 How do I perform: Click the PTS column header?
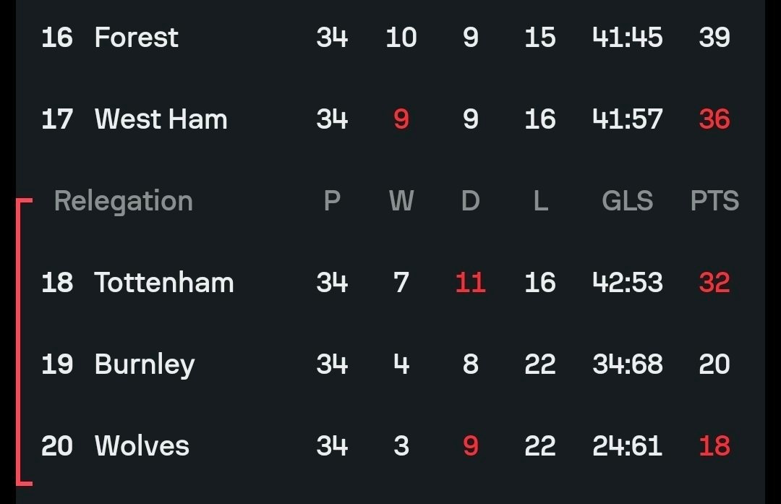click(714, 201)
